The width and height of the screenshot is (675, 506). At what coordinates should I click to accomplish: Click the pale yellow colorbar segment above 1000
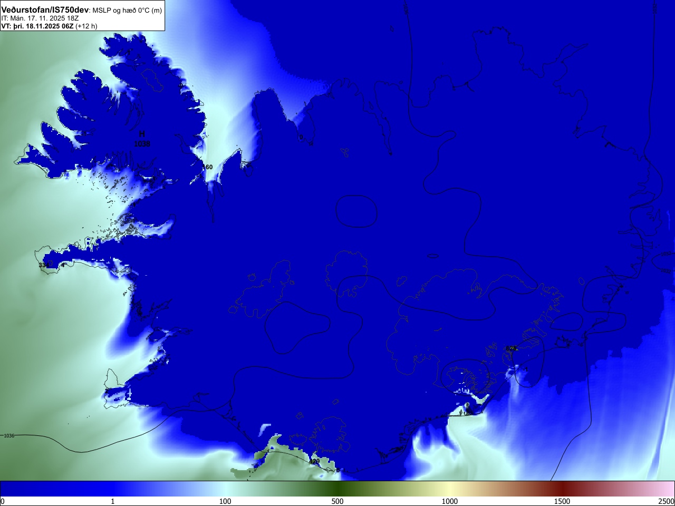450,489
